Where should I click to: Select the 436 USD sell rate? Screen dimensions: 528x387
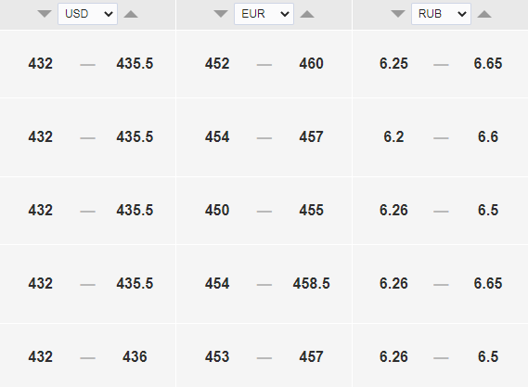[x=135, y=356]
